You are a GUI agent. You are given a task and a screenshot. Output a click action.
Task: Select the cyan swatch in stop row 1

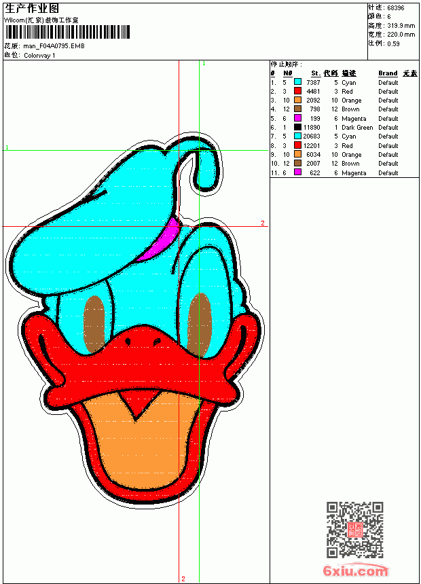click(x=297, y=81)
